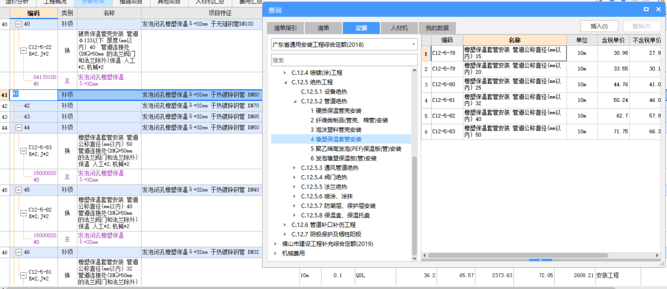
Task: Click the 含税单价 column header
Action: click(613, 40)
